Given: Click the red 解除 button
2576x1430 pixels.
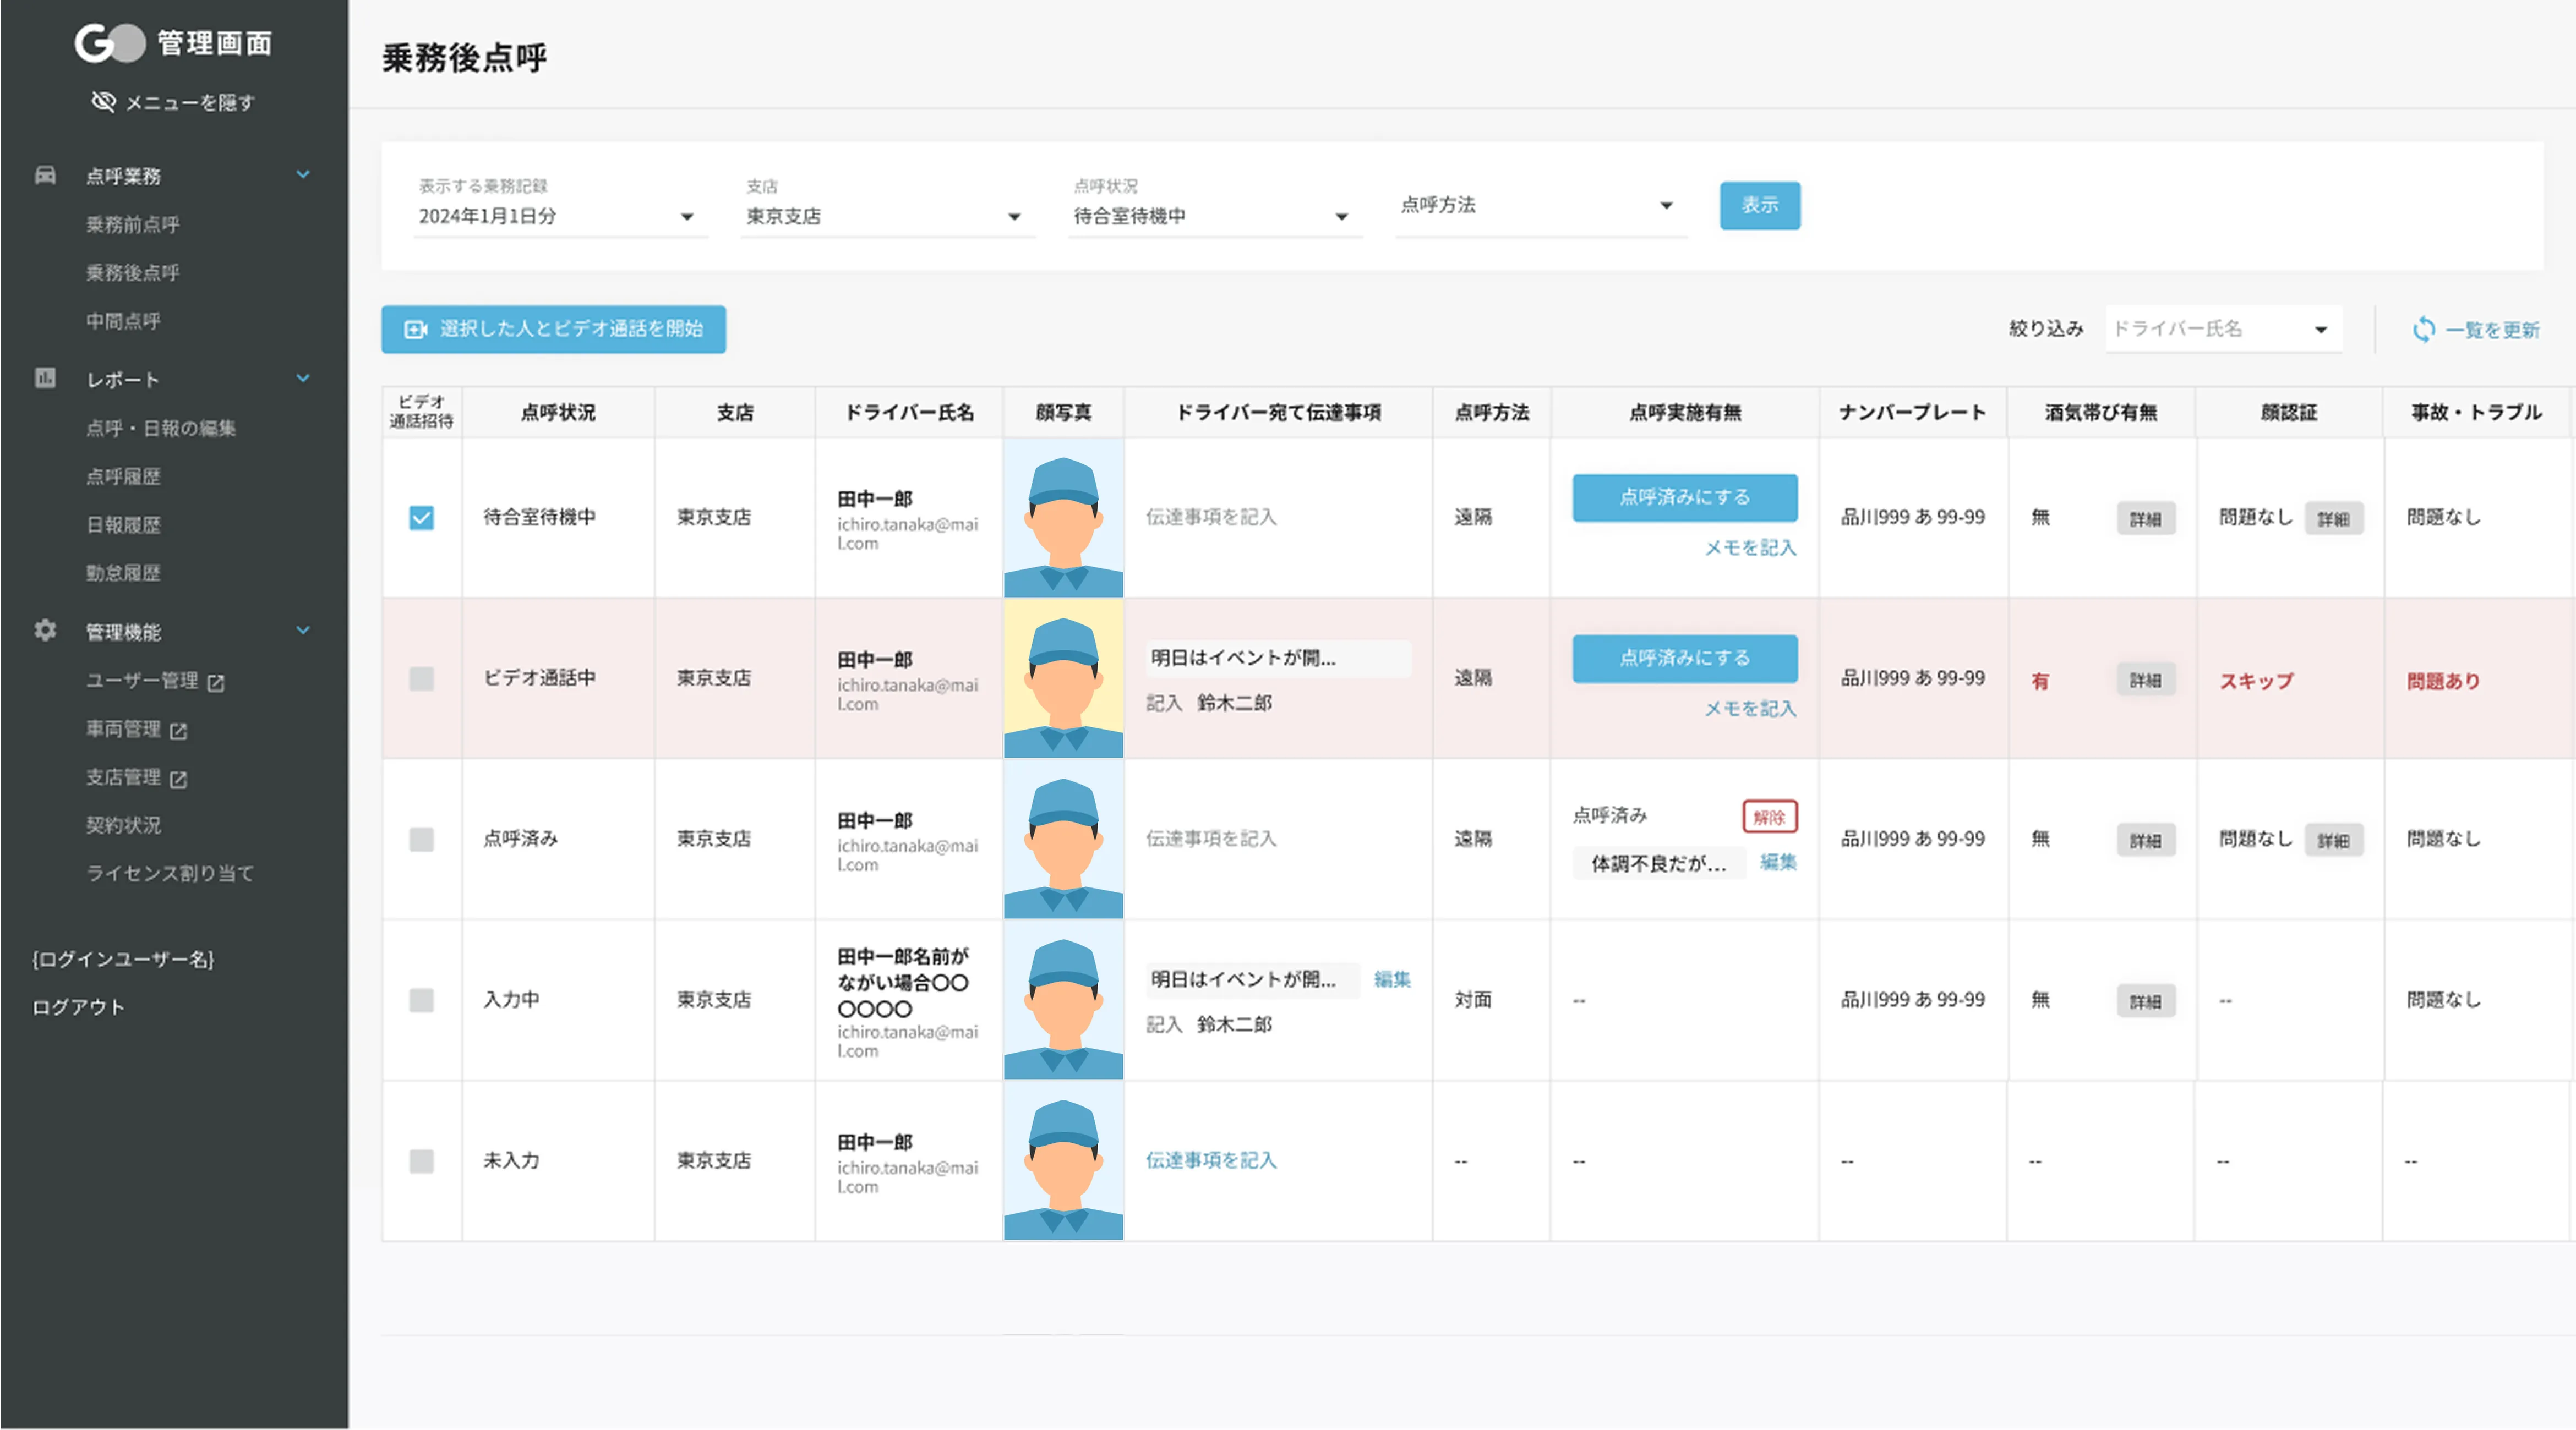Looking at the screenshot, I should [1769, 817].
